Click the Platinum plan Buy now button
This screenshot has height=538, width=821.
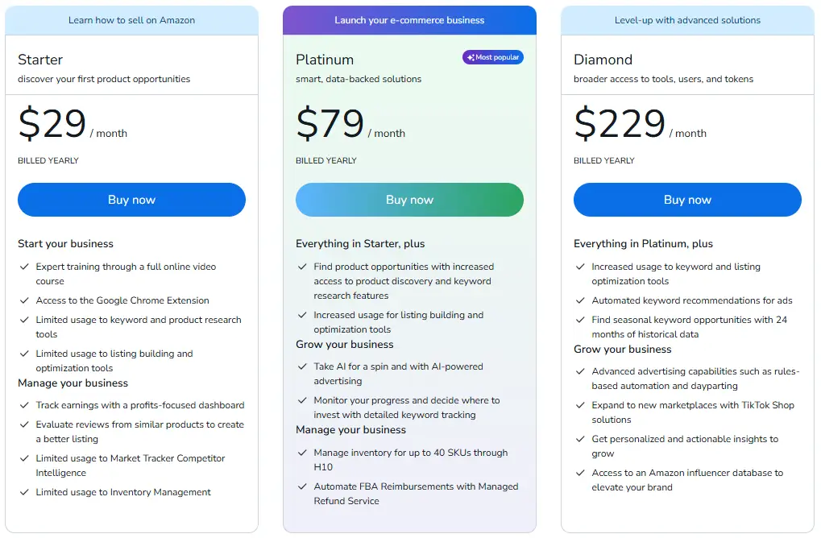click(x=409, y=200)
